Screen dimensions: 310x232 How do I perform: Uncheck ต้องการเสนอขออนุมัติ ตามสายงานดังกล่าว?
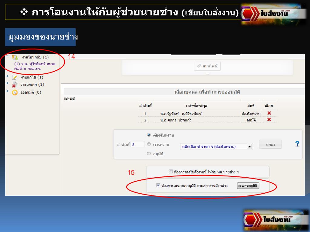click(x=158, y=185)
